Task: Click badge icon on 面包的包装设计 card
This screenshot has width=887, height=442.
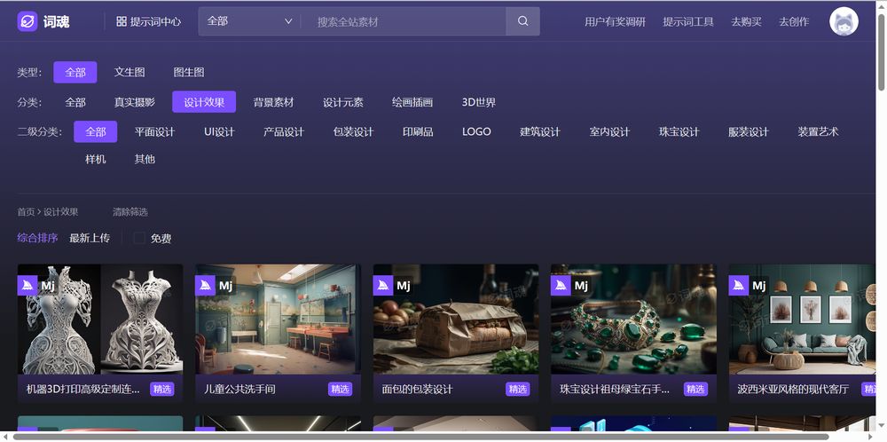Action: [x=383, y=285]
